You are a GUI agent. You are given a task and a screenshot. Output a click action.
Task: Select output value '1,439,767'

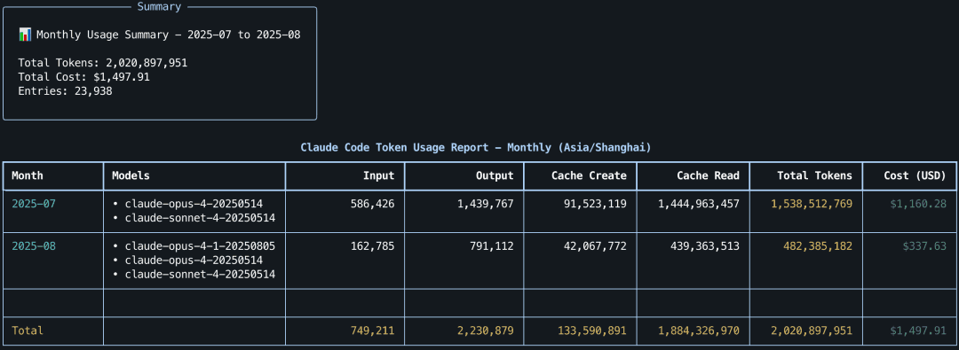tap(486, 204)
